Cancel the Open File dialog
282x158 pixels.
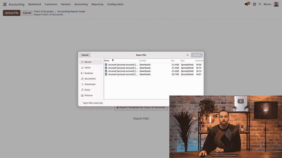point(85,55)
